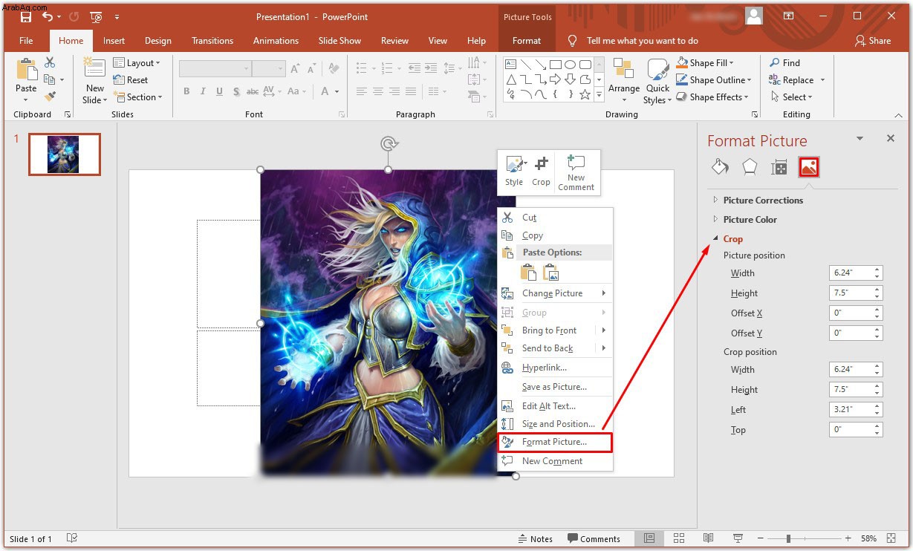
Task: Click the Save icon in title bar
Action: click(26, 16)
